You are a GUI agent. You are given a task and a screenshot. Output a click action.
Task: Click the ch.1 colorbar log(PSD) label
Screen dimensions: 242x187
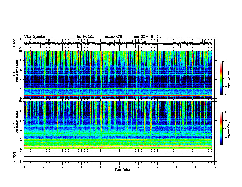(229, 80)
